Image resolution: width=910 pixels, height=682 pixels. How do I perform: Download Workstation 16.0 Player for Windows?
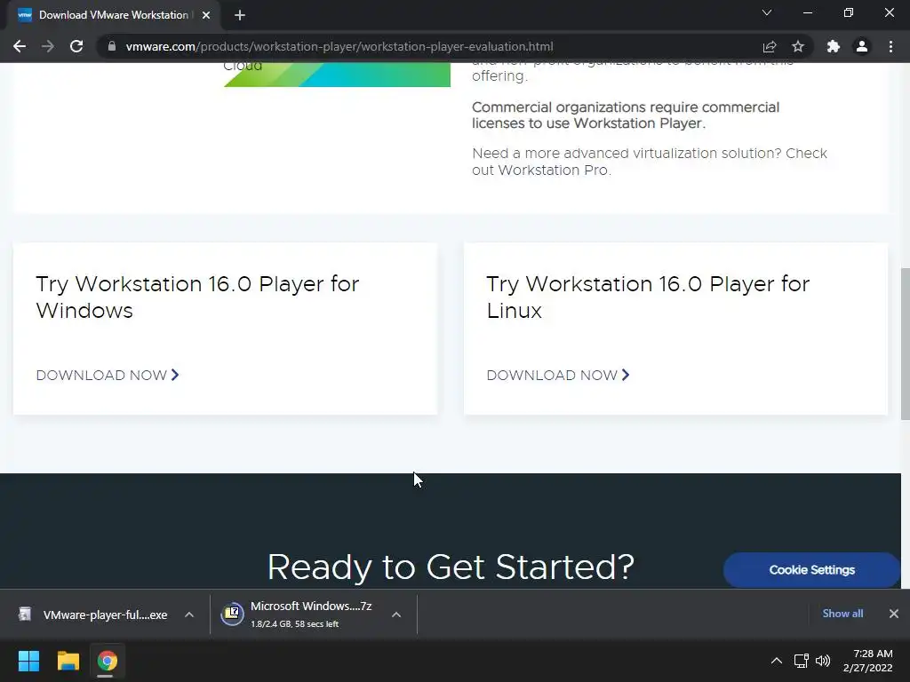[x=108, y=376]
